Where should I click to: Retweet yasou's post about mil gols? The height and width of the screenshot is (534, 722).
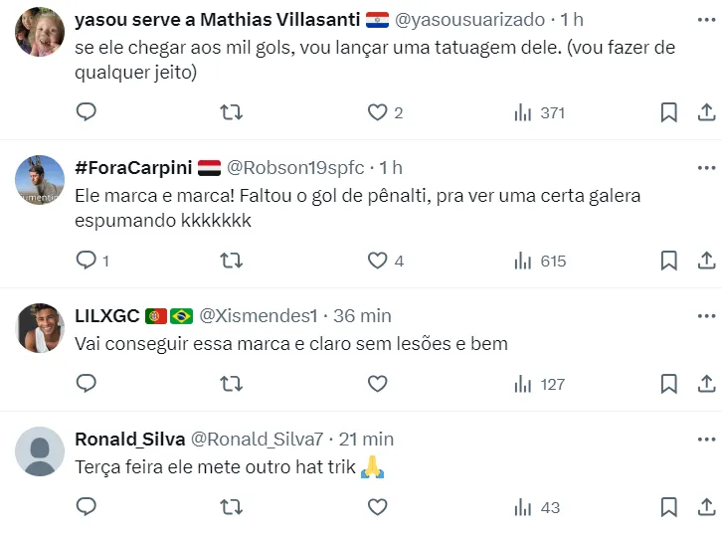231,112
